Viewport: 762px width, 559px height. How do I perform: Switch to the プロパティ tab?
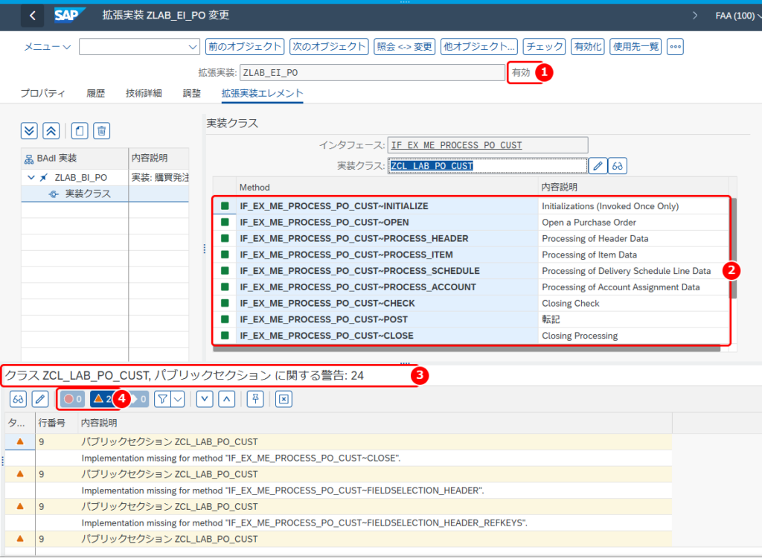[x=42, y=93]
